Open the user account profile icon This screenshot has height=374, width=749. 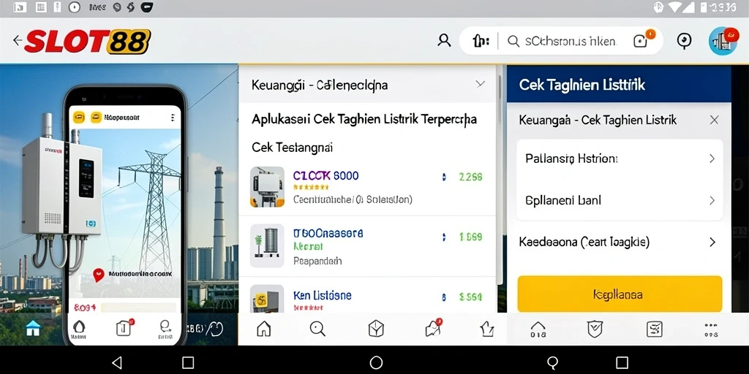444,41
